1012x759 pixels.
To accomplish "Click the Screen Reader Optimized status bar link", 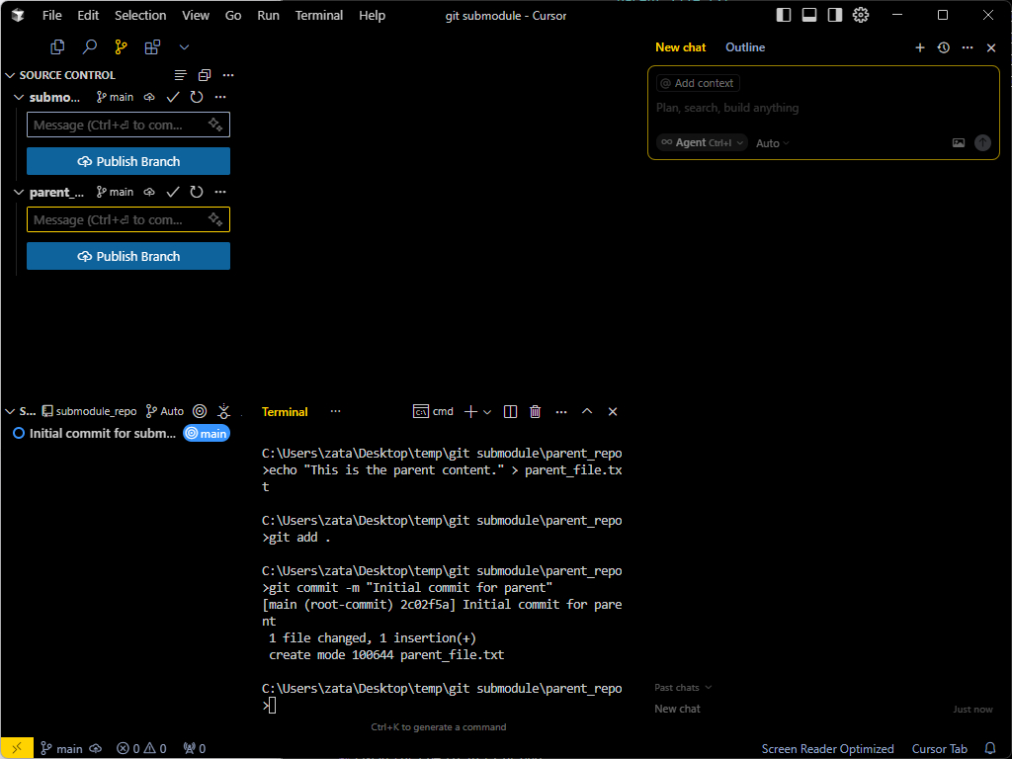I will pyautogui.click(x=827, y=748).
